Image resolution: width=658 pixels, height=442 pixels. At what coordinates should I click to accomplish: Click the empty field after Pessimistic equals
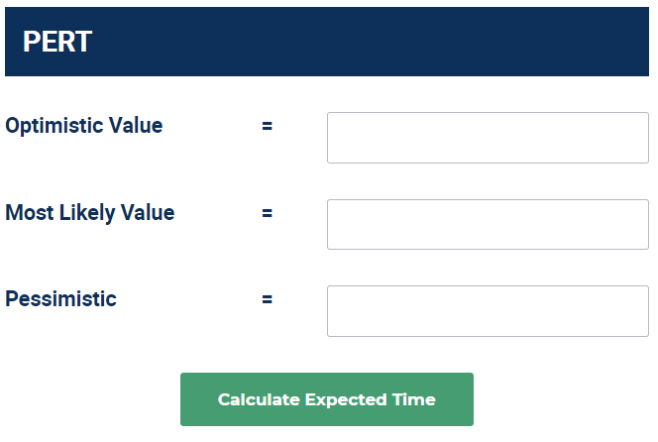click(488, 311)
